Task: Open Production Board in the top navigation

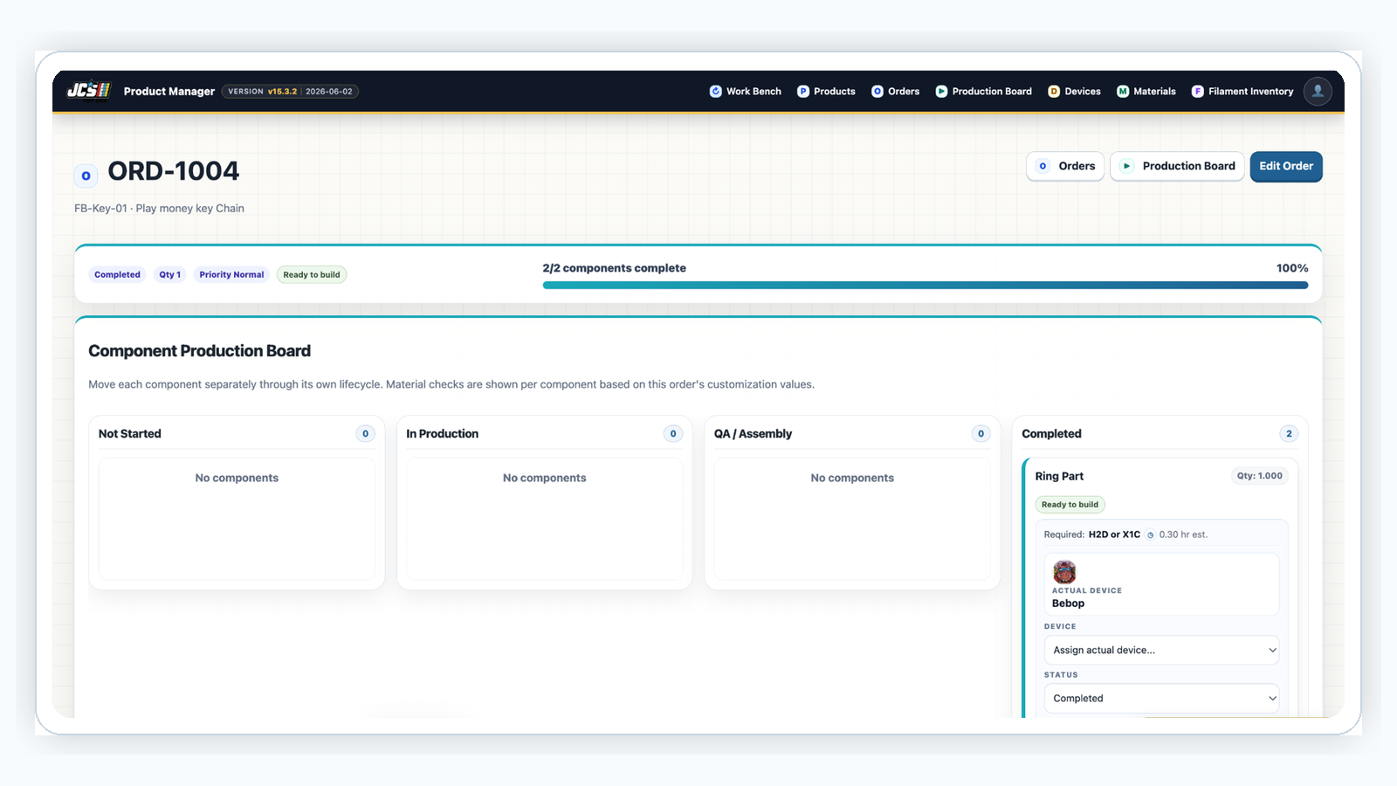Action: tap(983, 91)
